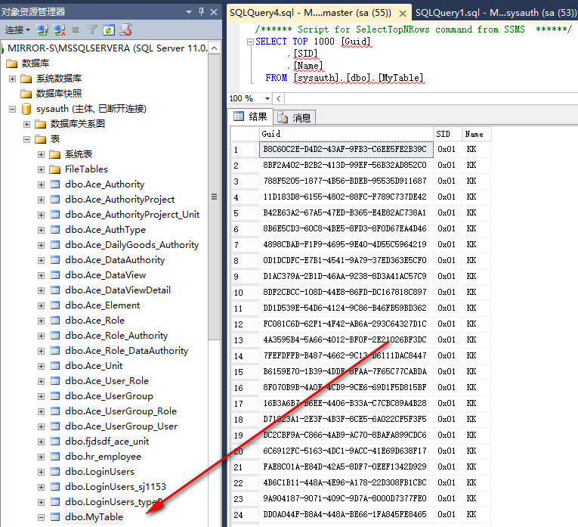578x527 pixels.
Task: Select dbo.Ace_DailyGoods_Authority table
Action: point(131,245)
